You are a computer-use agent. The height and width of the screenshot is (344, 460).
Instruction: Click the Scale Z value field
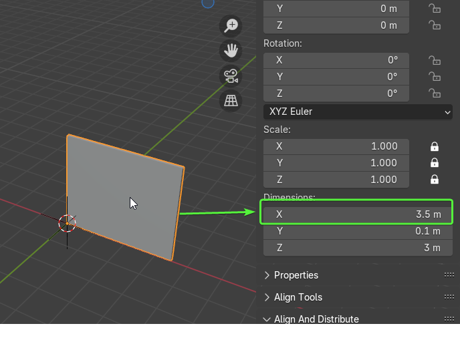click(336, 180)
